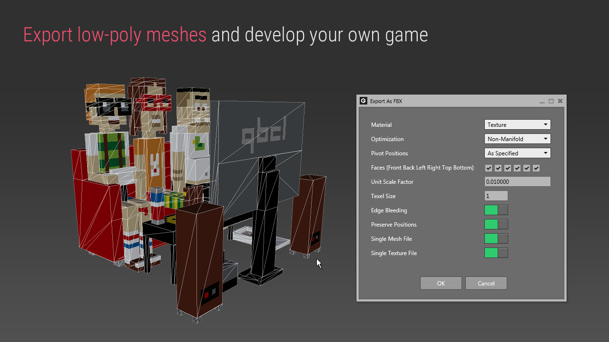Open the Optimization dropdown showing Non-Manifold
Image resolution: width=609 pixels, height=342 pixels.
click(x=517, y=138)
